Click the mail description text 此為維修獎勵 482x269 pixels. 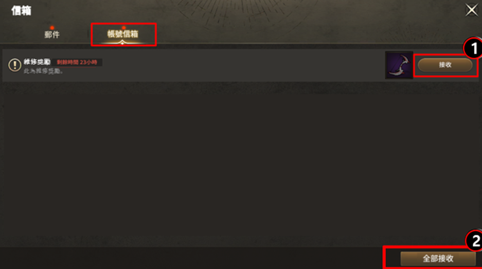(43, 71)
